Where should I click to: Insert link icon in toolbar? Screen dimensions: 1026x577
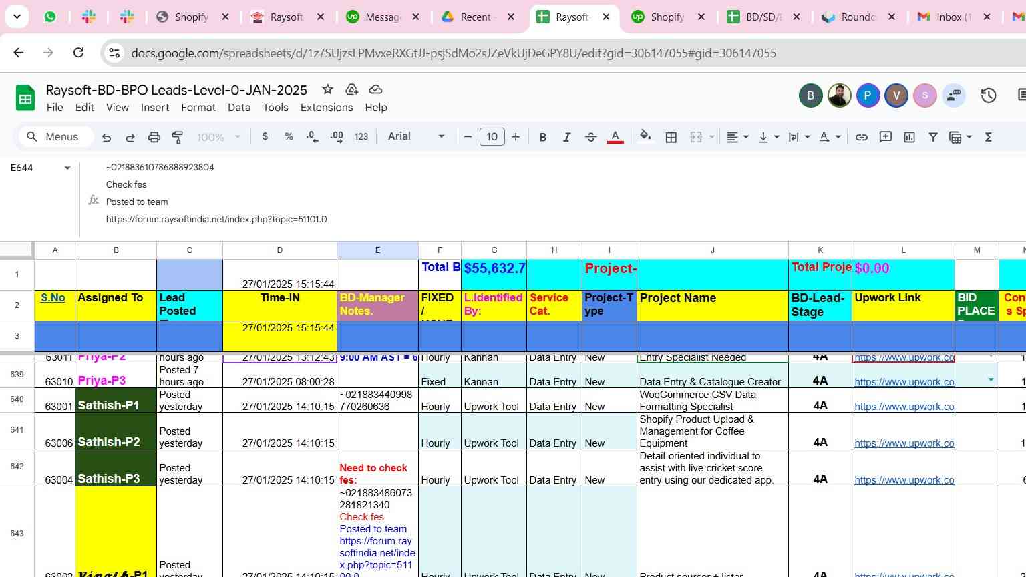pos(862,137)
